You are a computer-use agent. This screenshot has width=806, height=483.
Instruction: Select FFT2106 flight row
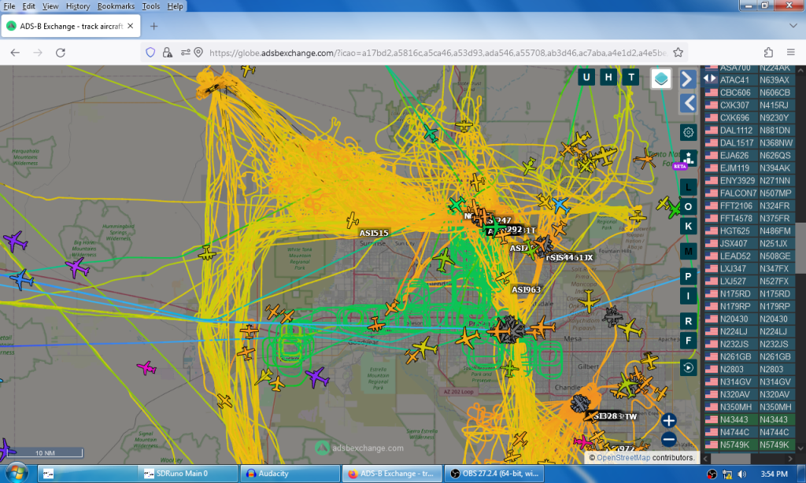tap(749, 206)
